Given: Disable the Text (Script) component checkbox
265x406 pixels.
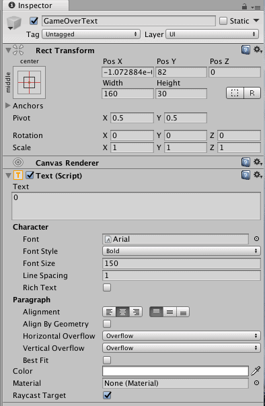Looking at the screenshot, I should [30, 176].
